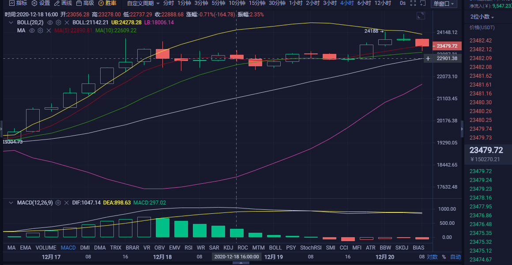The width and height of the screenshot is (512, 265).
Task: Open the 指标 indicators menu
Action: tap(18, 3)
